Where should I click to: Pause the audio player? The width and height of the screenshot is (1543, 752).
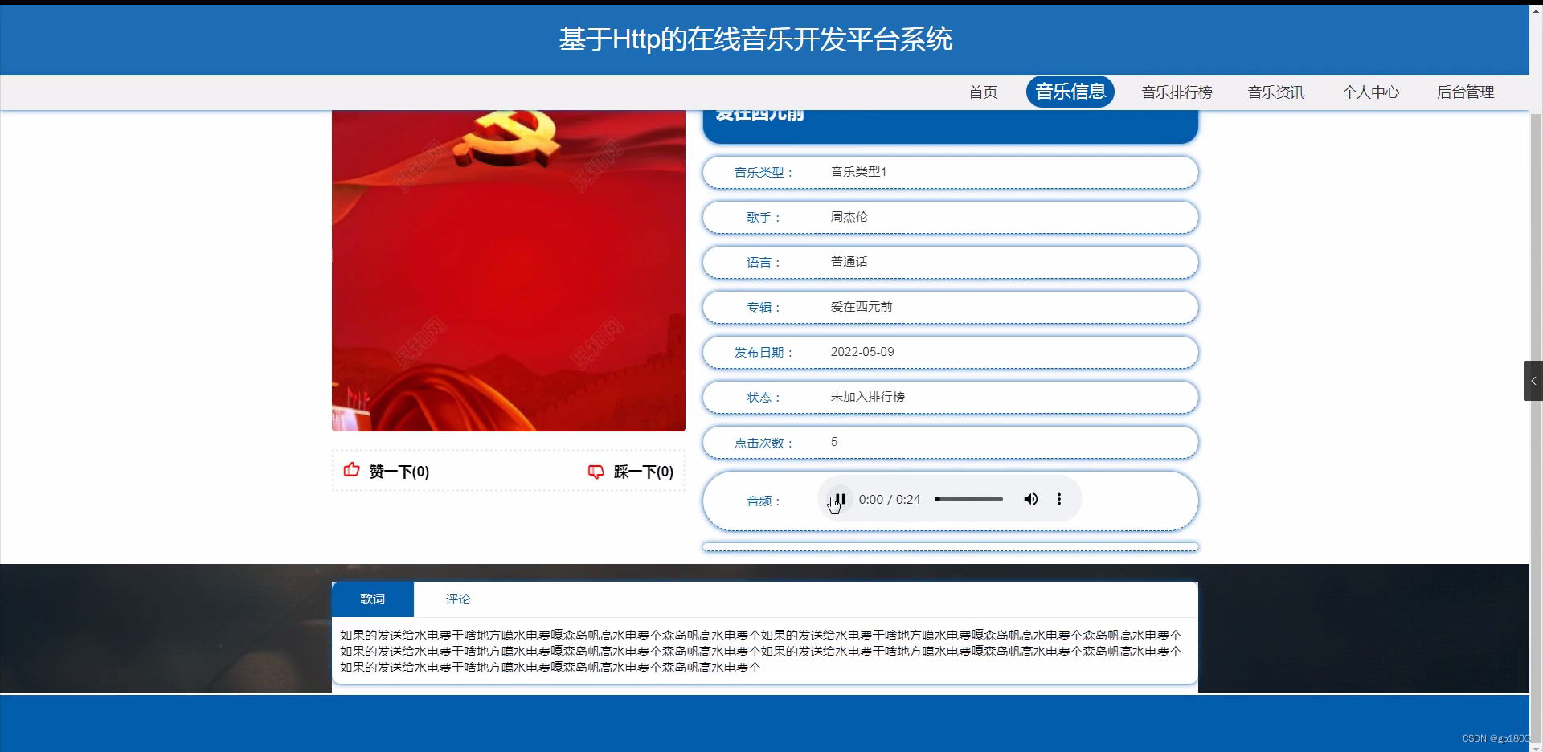coord(838,499)
